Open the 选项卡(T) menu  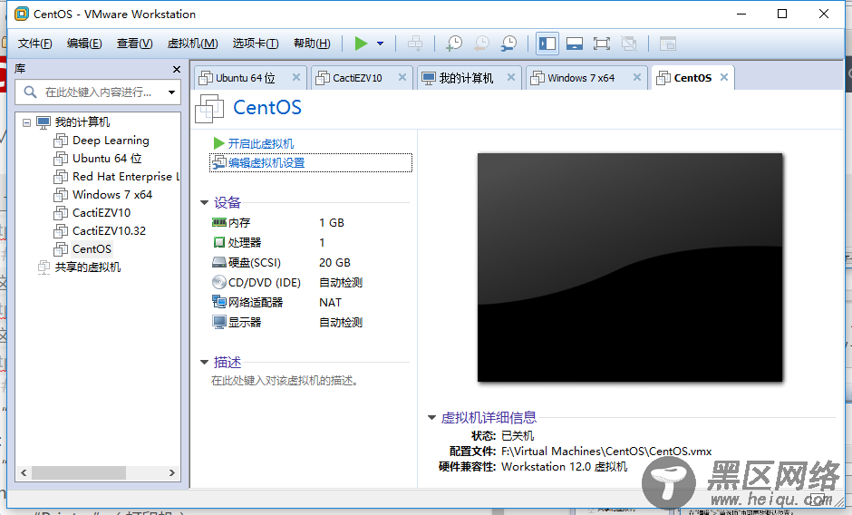(256, 44)
